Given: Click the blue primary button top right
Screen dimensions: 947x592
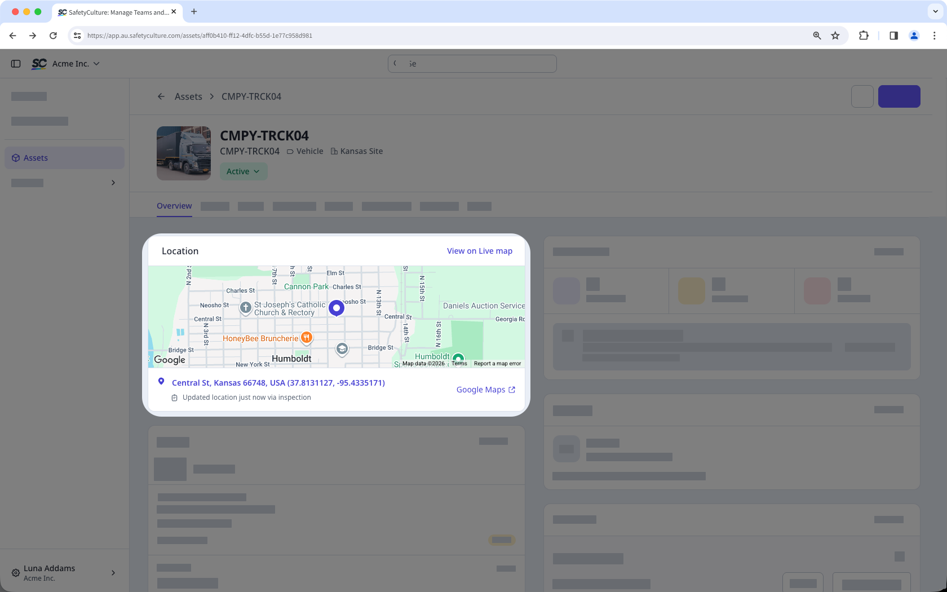Looking at the screenshot, I should pyautogui.click(x=899, y=96).
